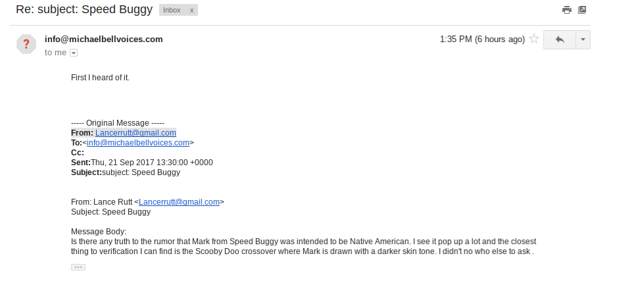Reply using the arrow button
625x285 pixels.
pyautogui.click(x=559, y=39)
